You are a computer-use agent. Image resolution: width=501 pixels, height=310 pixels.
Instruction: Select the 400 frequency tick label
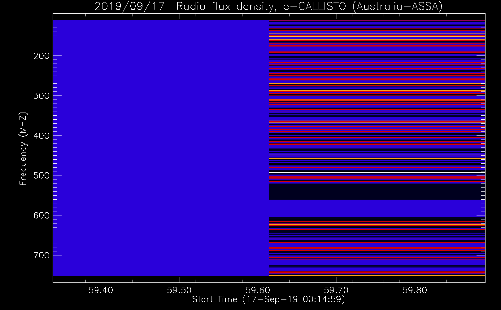tap(41, 136)
